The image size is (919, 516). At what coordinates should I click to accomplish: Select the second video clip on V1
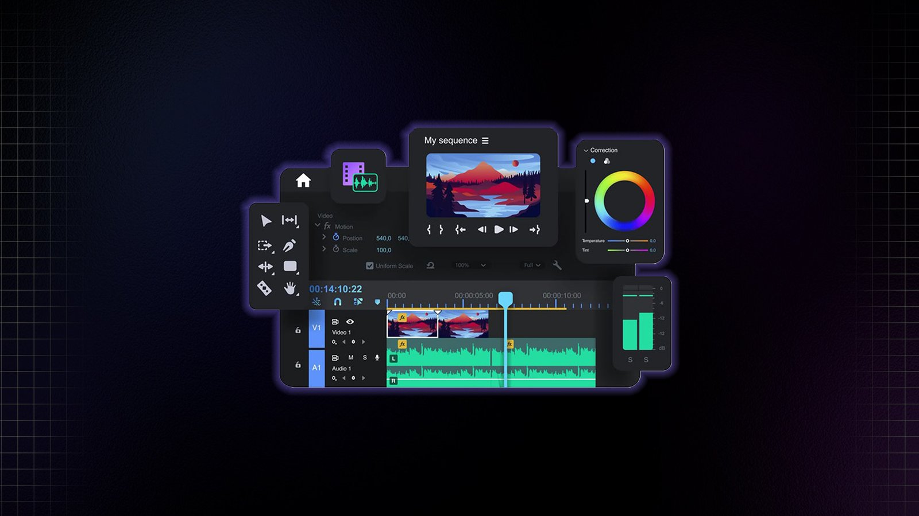pos(463,324)
